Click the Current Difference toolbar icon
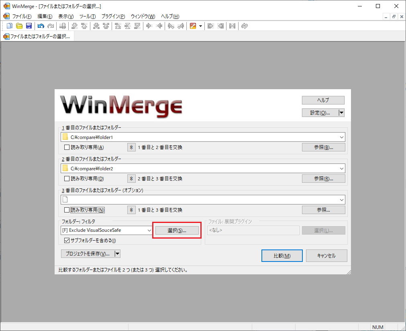 click(x=127, y=26)
